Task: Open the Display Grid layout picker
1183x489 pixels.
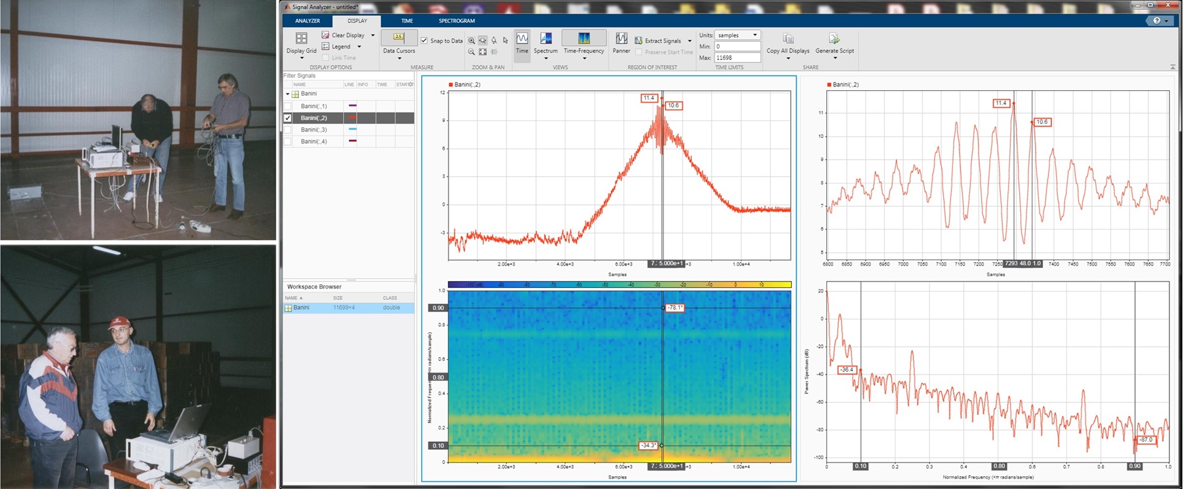Action: click(301, 39)
